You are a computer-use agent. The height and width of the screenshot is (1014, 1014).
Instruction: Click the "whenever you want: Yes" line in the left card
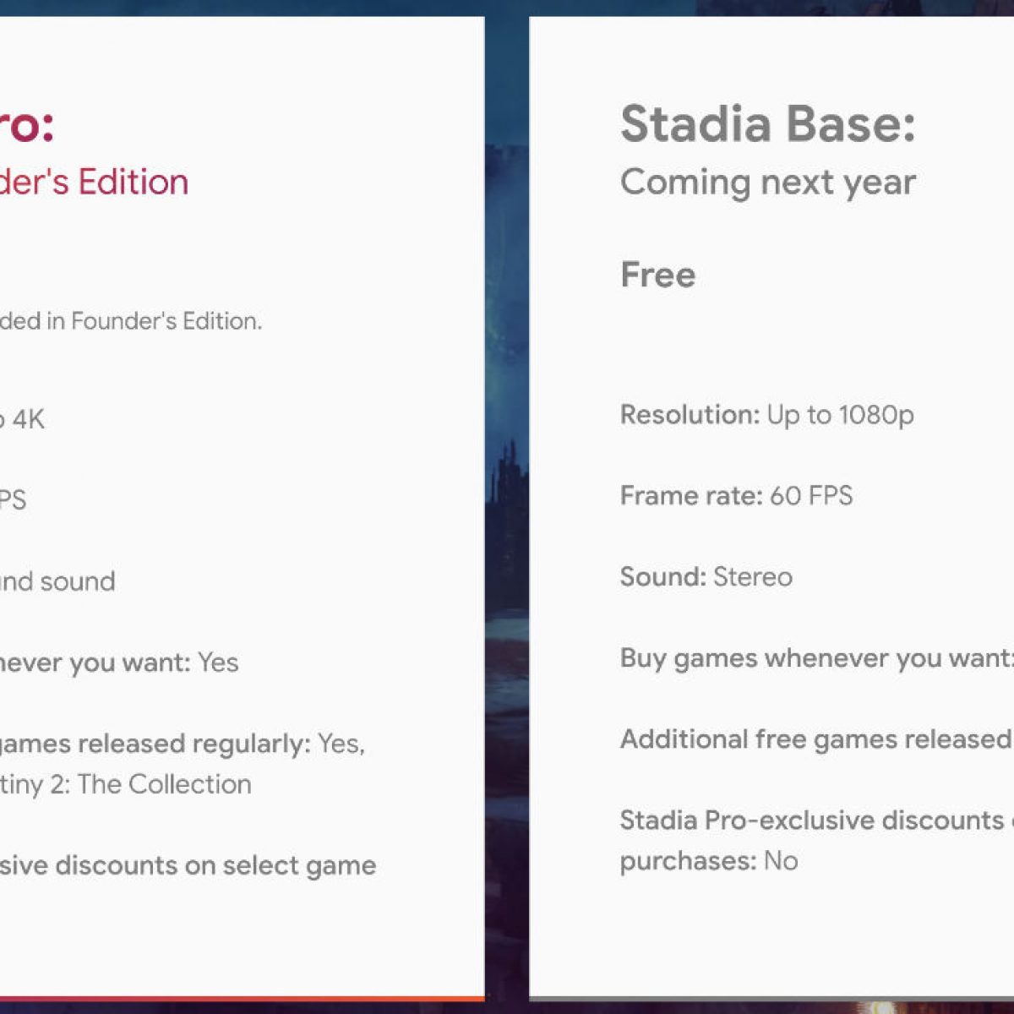(x=119, y=662)
